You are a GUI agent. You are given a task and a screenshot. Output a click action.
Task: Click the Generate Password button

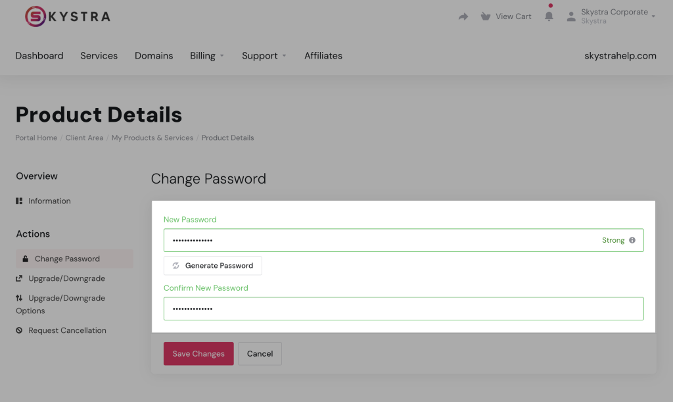(213, 266)
